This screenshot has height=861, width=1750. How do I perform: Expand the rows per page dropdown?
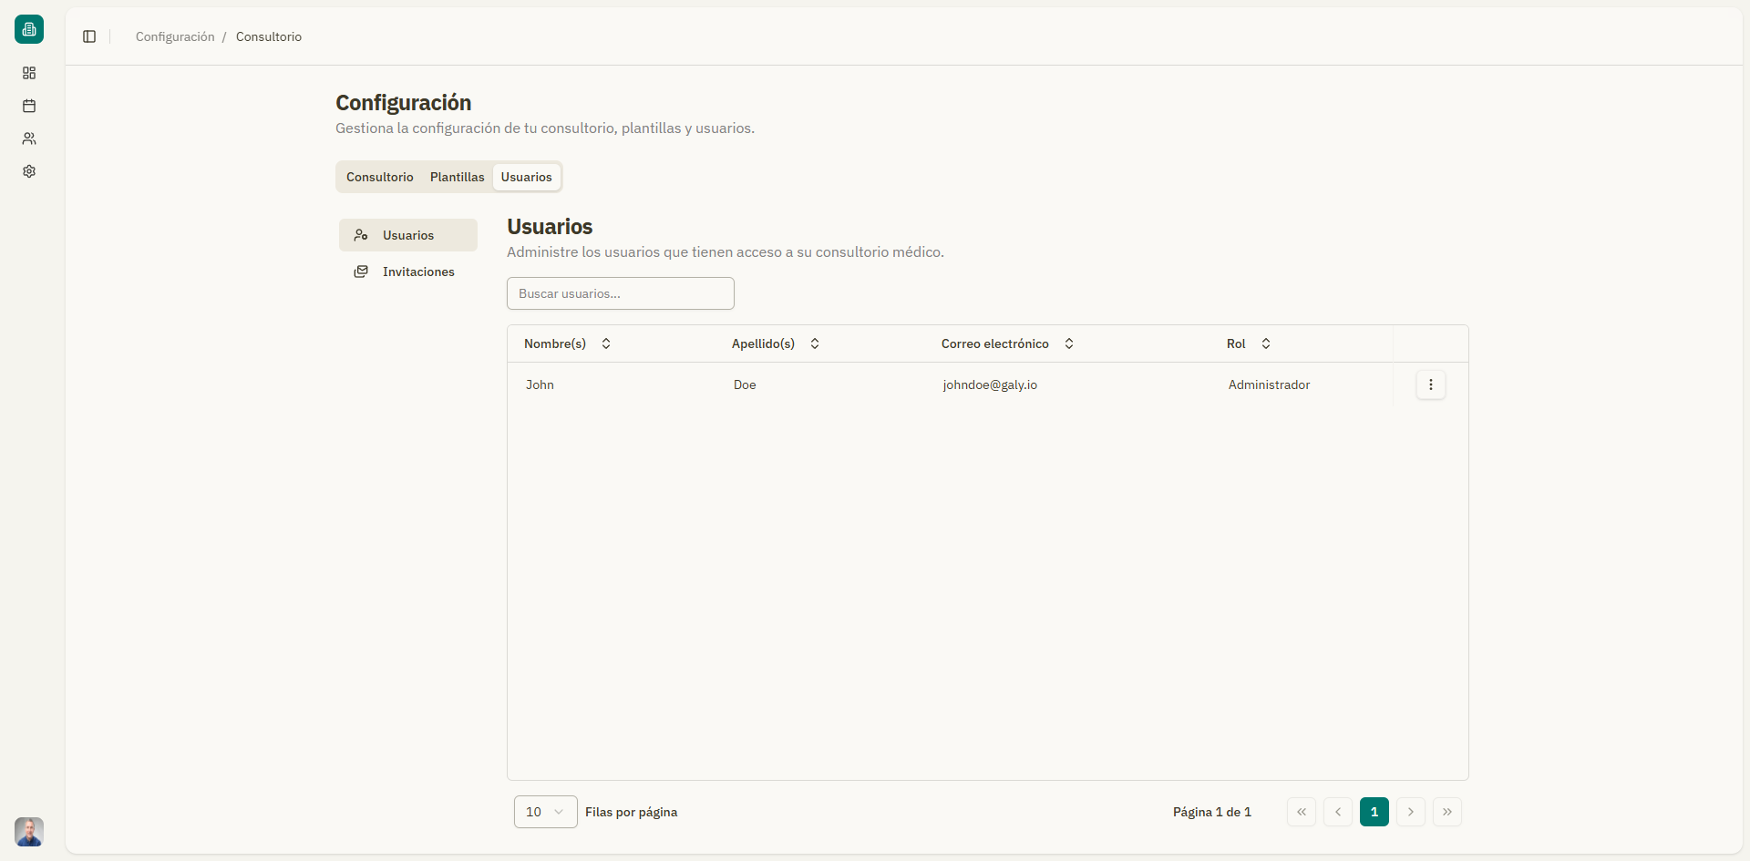click(545, 812)
